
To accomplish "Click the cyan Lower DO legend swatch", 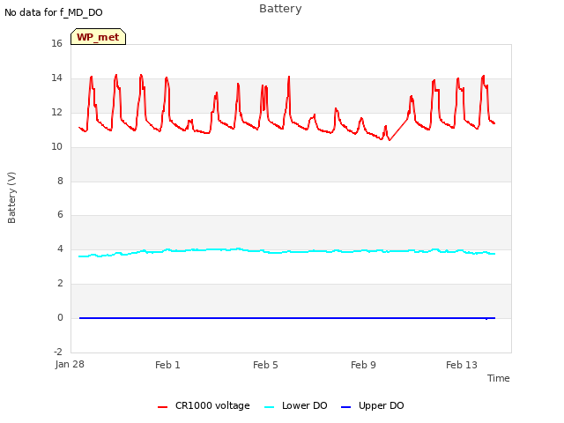I will click(269, 407).
